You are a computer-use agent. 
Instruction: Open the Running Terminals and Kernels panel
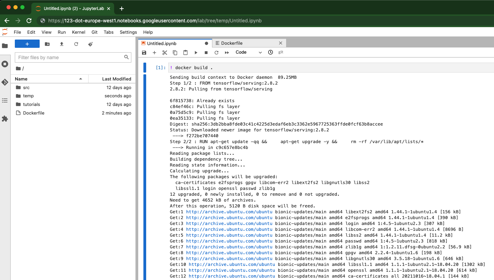5,64
